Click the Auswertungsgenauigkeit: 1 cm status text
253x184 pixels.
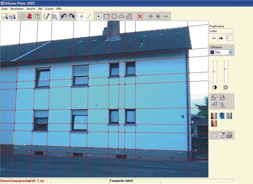coord(22,181)
